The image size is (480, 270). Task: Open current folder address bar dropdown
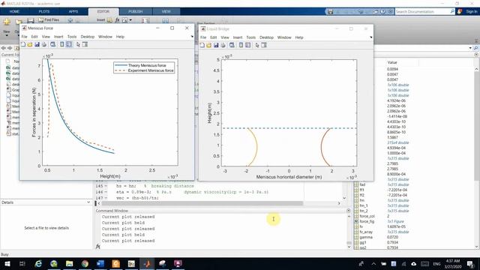pos(470,48)
